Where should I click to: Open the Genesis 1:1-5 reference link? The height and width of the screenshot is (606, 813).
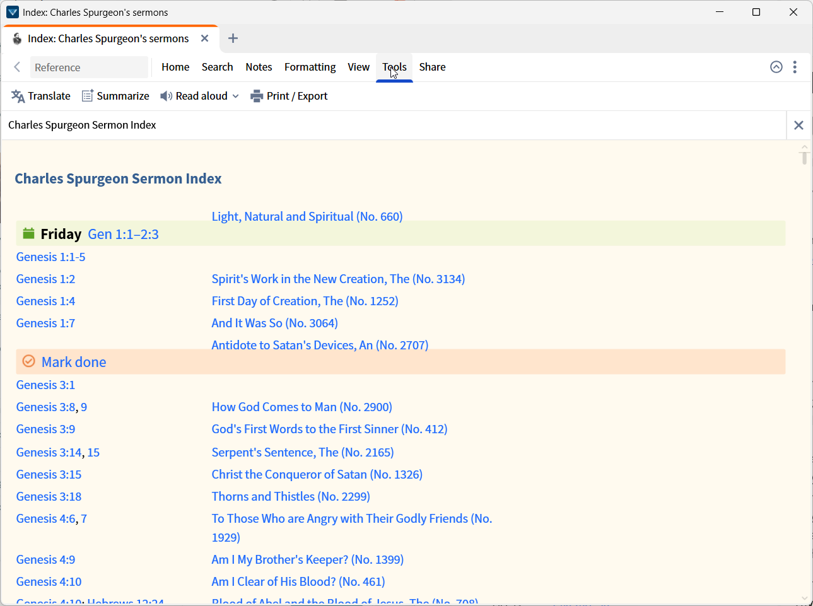50,257
